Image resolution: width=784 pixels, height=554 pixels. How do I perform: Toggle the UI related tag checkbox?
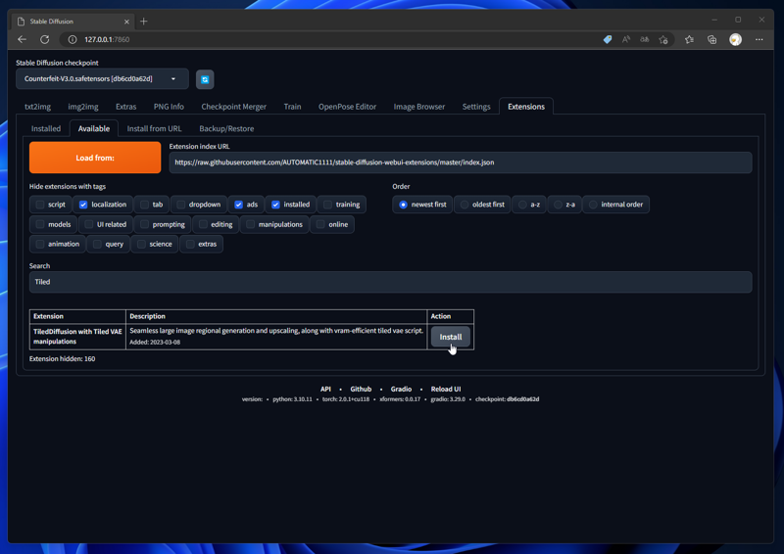[89, 224]
